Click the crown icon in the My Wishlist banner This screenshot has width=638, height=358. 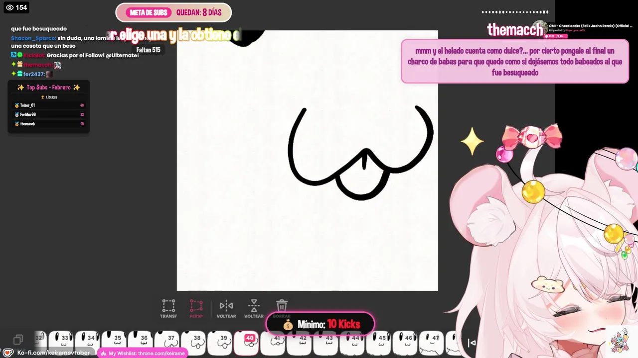point(103,353)
